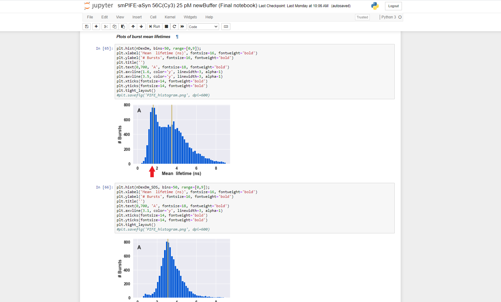Click the Logout button
This screenshot has width=501, height=302.
(393, 6)
